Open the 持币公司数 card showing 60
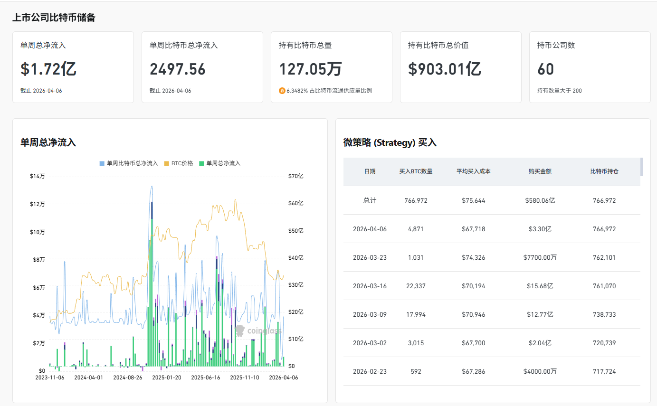657x406 pixels. pos(590,67)
